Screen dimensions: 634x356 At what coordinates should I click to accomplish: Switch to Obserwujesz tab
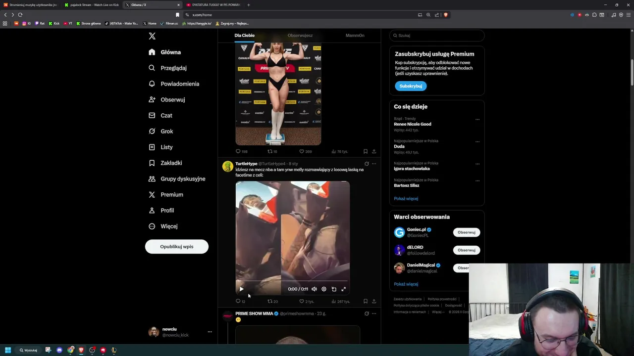point(300,36)
